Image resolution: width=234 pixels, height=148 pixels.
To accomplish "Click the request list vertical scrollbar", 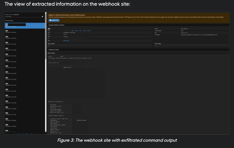I will tap(46, 73).
